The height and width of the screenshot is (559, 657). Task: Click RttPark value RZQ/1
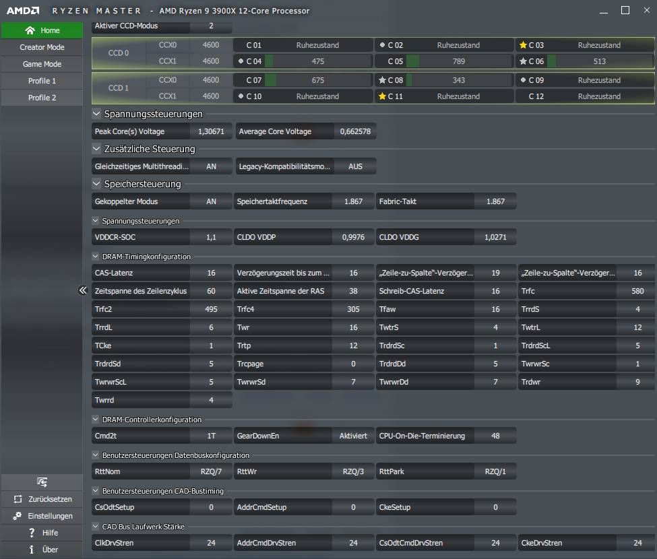point(495,471)
